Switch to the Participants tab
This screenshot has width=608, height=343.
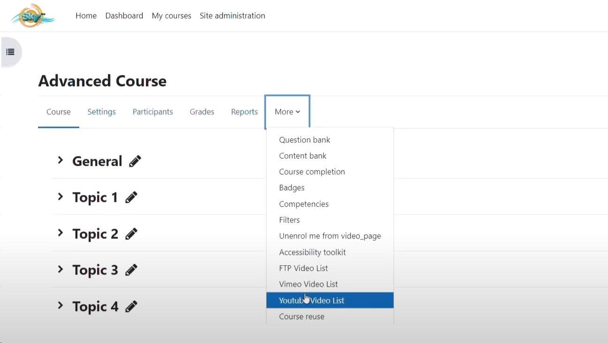click(x=152, y=112)
